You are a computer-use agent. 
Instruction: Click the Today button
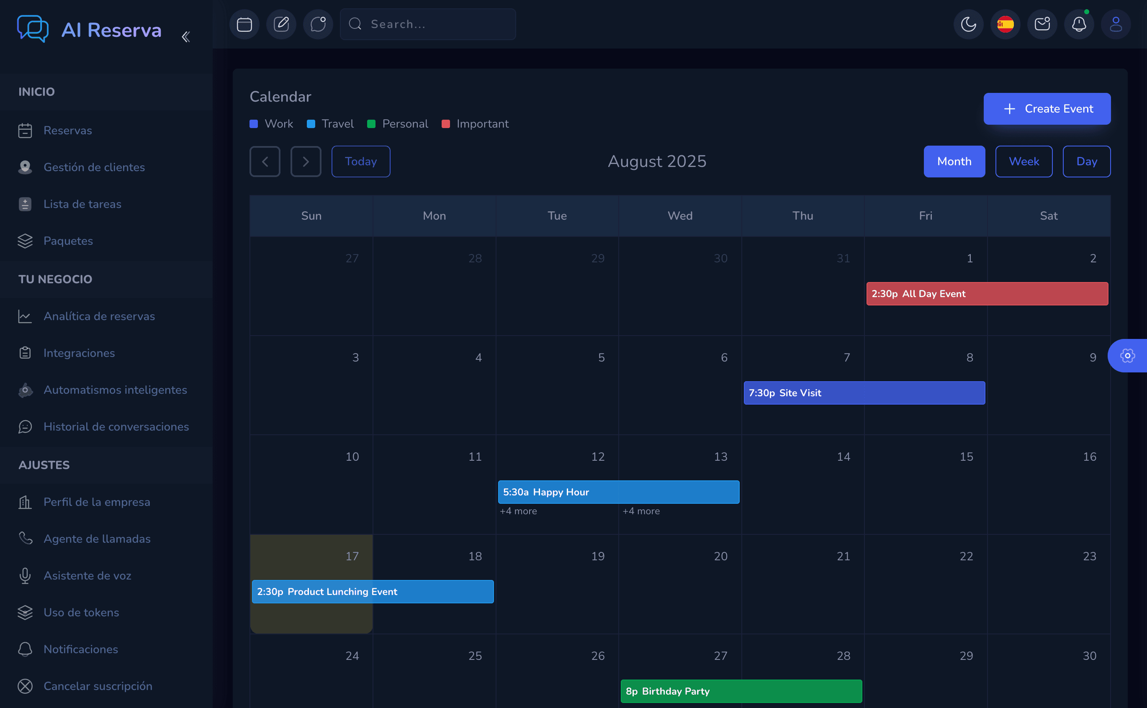click(x=360, y=162)
